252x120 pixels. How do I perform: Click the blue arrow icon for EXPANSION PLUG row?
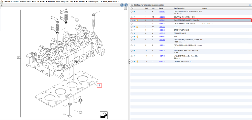(134, 61)
